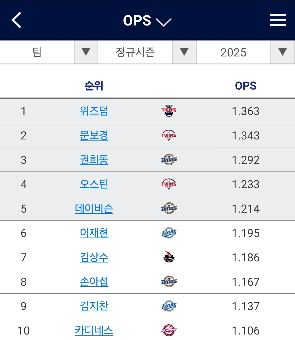
Task: Click the Twins logo beside 문보경
Action: (169, 135)
